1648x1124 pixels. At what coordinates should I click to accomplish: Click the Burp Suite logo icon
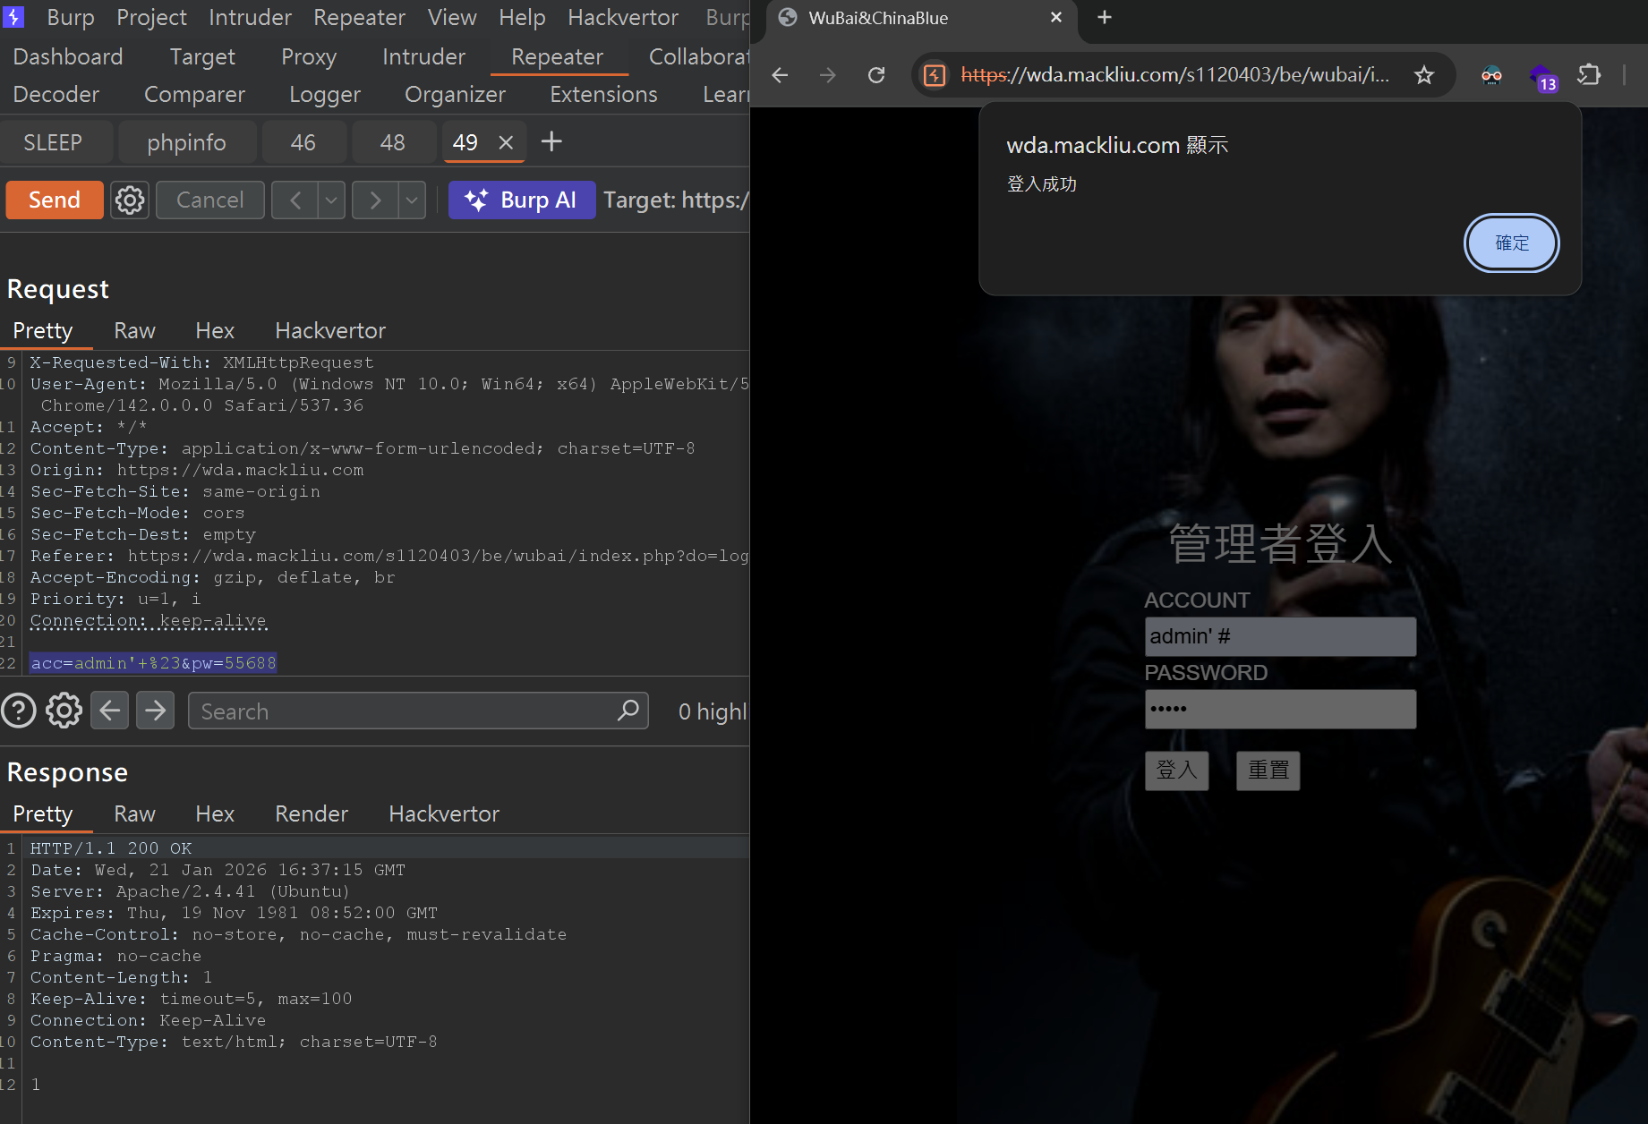pos(13,16)
